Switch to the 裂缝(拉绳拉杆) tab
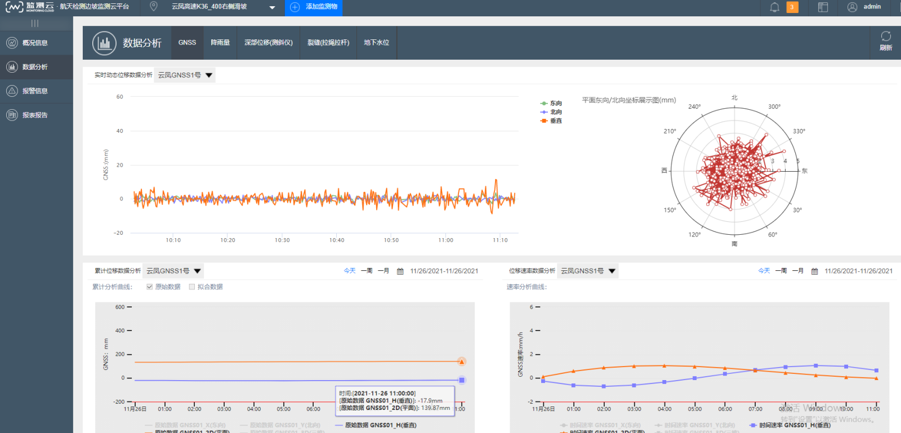This screenshot has width=901, height=433. coord(328,43)
